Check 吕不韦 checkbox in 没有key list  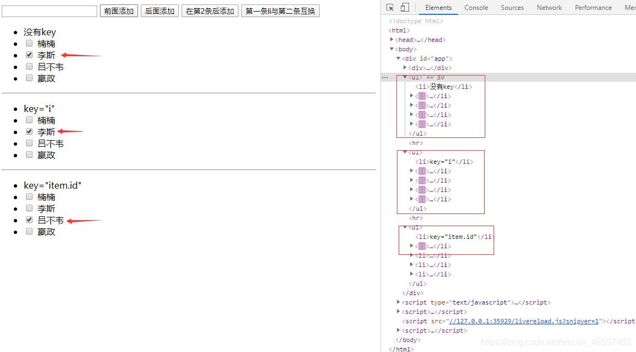pyautogui.click(x=29, y=66)
